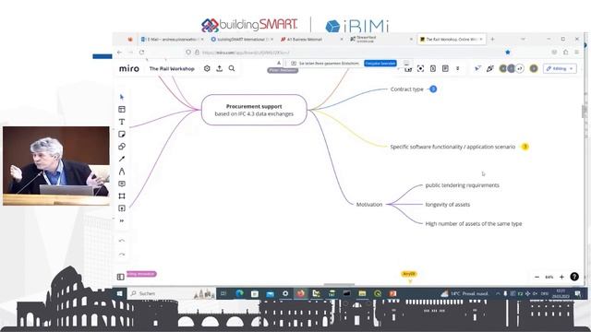Open a new browser tab

(492, 39)
